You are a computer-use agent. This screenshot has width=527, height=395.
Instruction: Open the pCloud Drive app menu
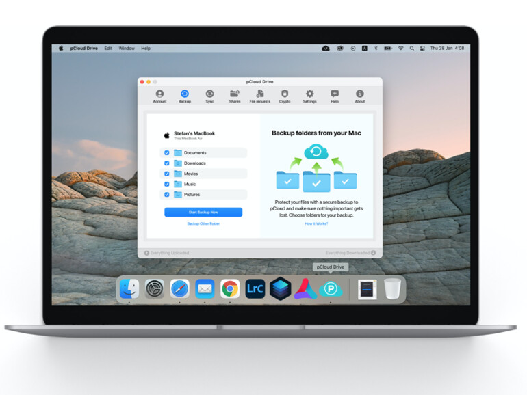[x=84, y=49]
